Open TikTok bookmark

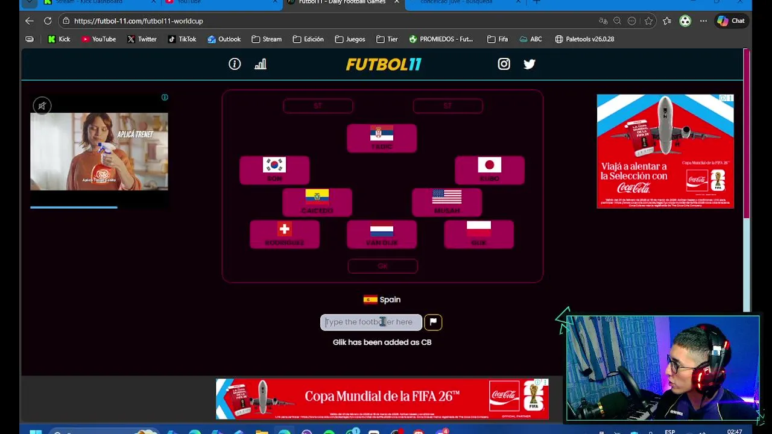pos(182,39)
